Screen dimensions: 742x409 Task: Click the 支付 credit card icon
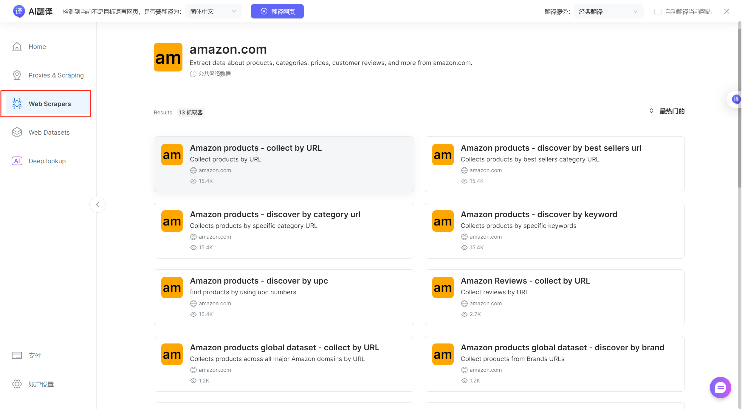tap(17, 355)
